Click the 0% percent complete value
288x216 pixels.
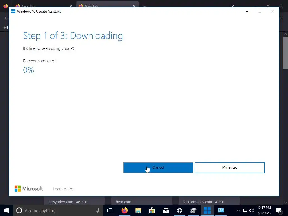point(28,70)
